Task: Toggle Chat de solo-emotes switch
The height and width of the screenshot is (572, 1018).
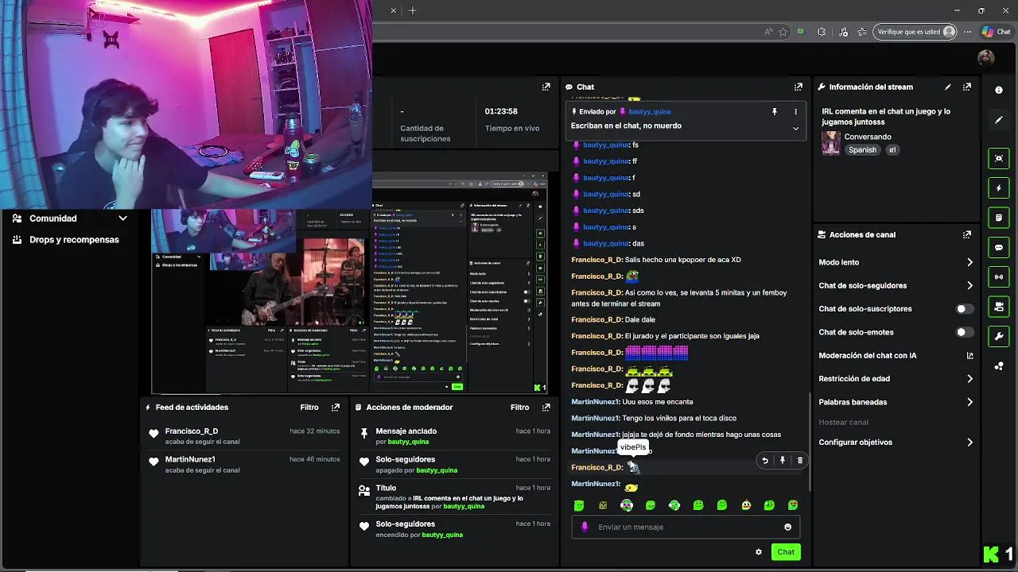Action: click(964, 332)
